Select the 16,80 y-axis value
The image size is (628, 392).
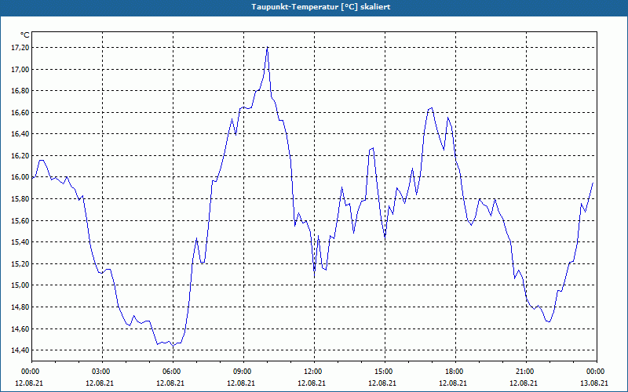[x=21, y=91]
